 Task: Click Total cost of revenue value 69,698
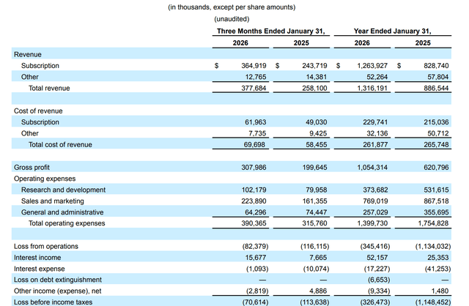[256, 145]
